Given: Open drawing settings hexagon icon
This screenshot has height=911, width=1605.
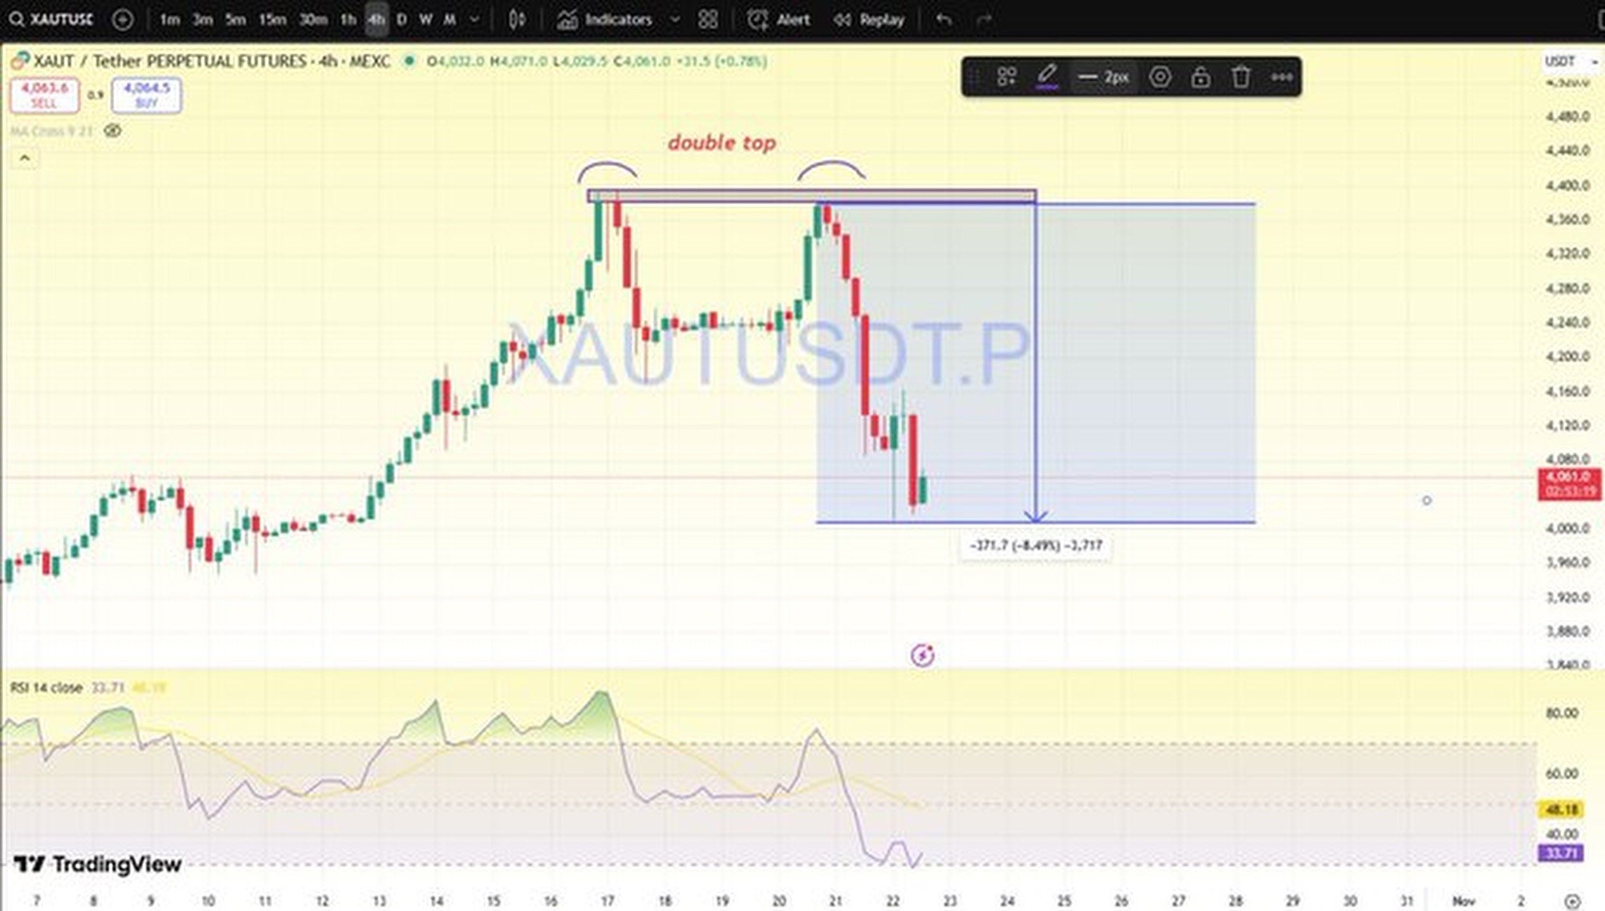Looking at the screenshot, I should (x=1160, y=77).
